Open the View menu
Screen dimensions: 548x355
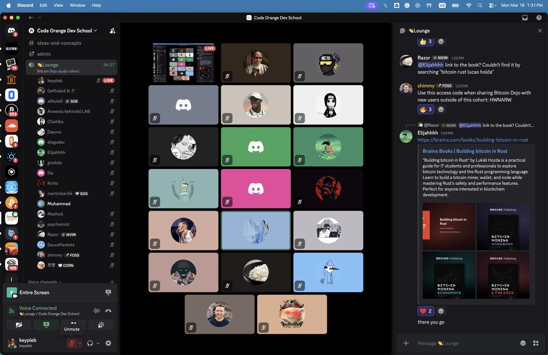point(58,5)
